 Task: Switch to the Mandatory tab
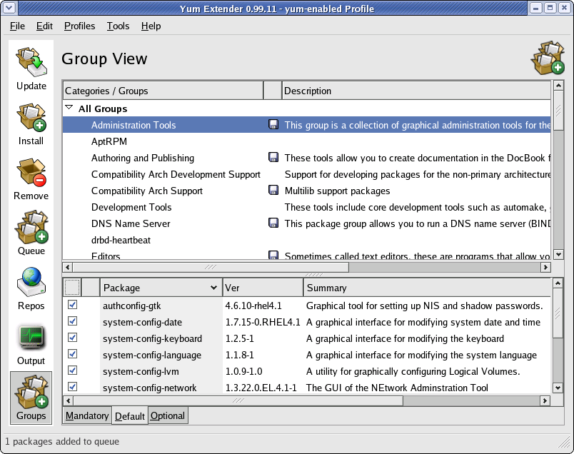point(87,415)
